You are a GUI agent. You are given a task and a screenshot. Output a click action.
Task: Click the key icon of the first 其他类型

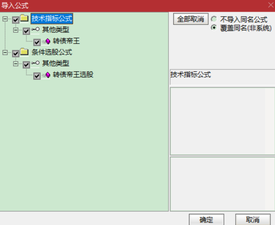click(35, 30)
